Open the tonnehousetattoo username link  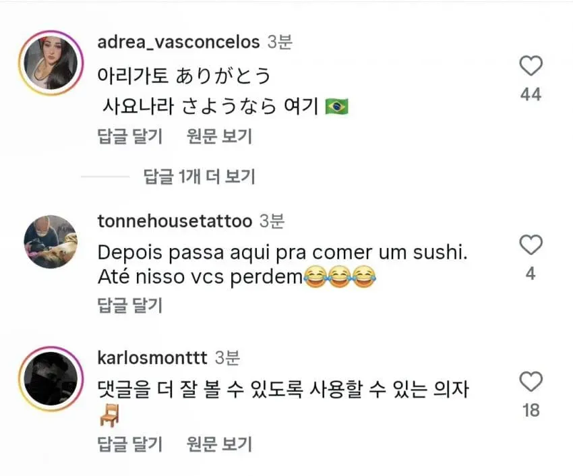(175, 221)
